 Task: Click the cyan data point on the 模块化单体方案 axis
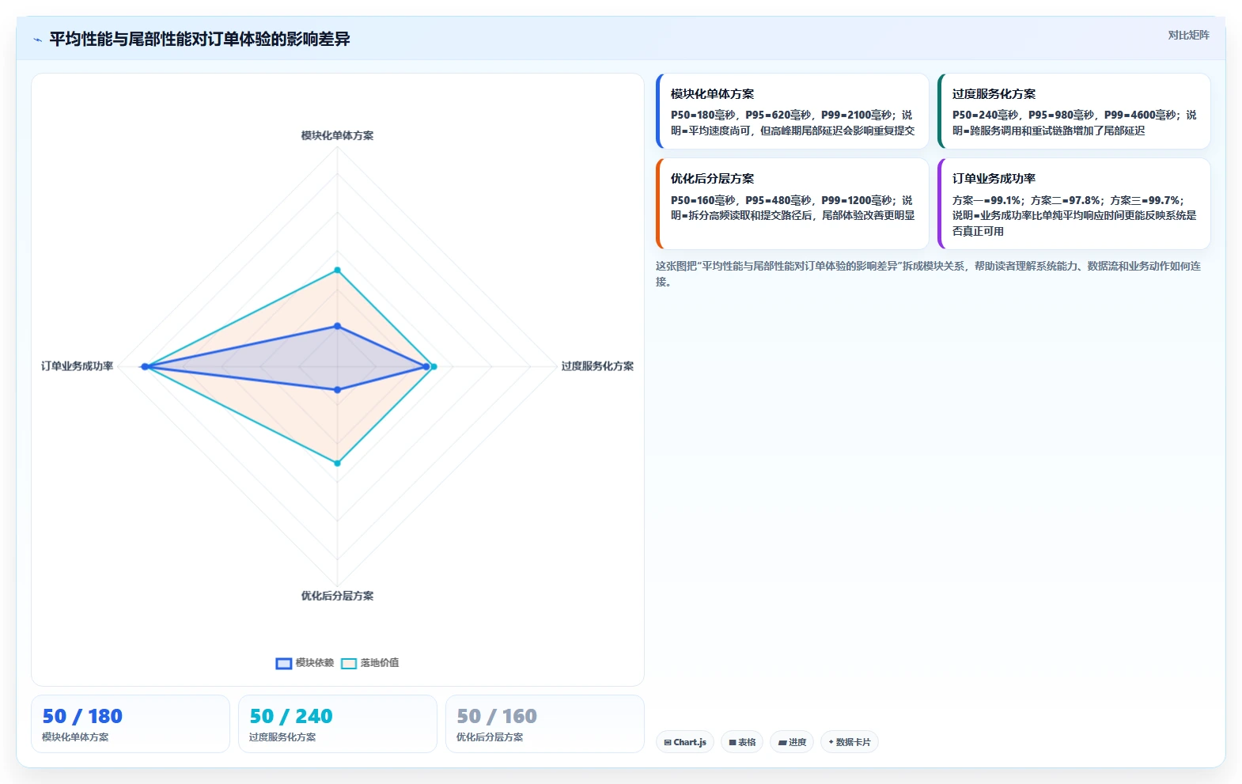tap(337, 271)
